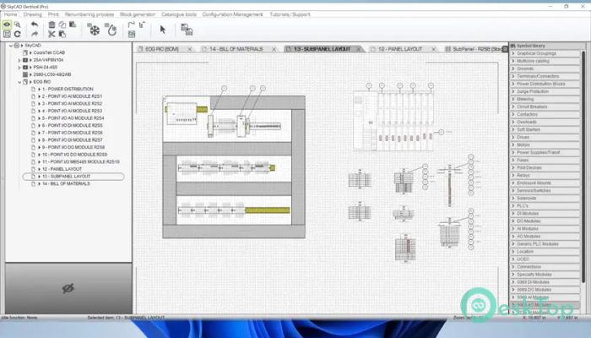Select 5 - POINT I/O AO MODULE R2S4 sheet
Viewport: 591px width, 338px height.
coord(73,118)
